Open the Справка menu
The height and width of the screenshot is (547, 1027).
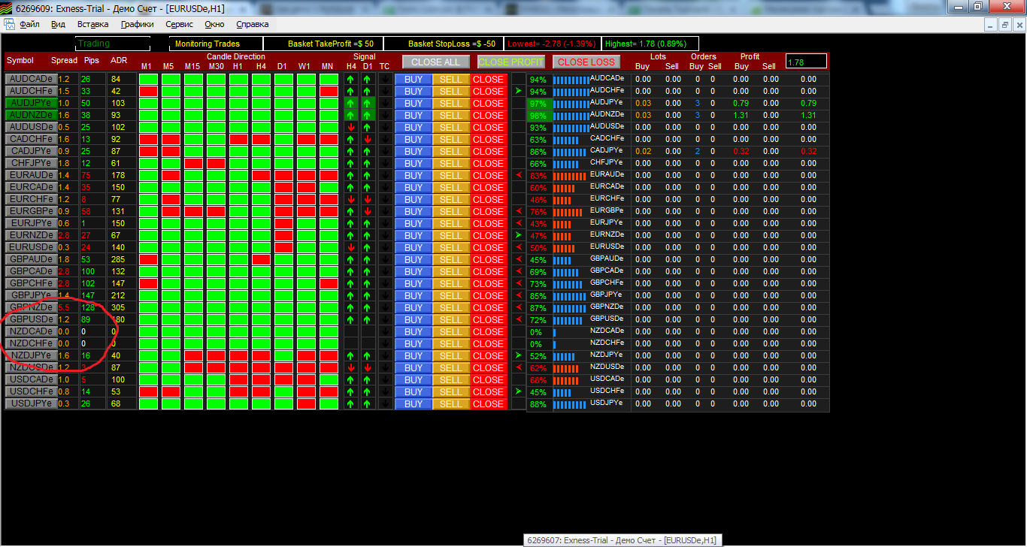tap(252, 24)
